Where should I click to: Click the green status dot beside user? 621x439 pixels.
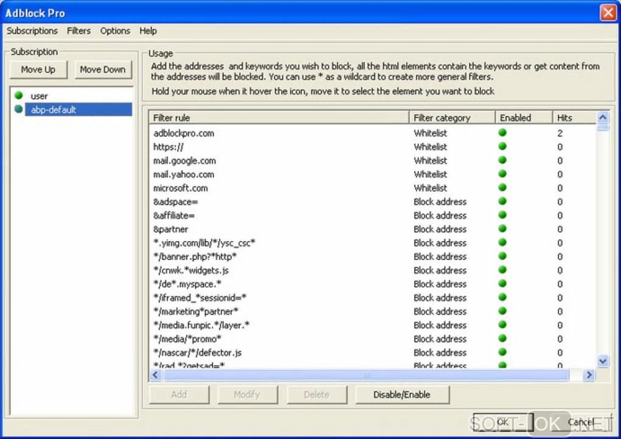[x=18, y=96]
